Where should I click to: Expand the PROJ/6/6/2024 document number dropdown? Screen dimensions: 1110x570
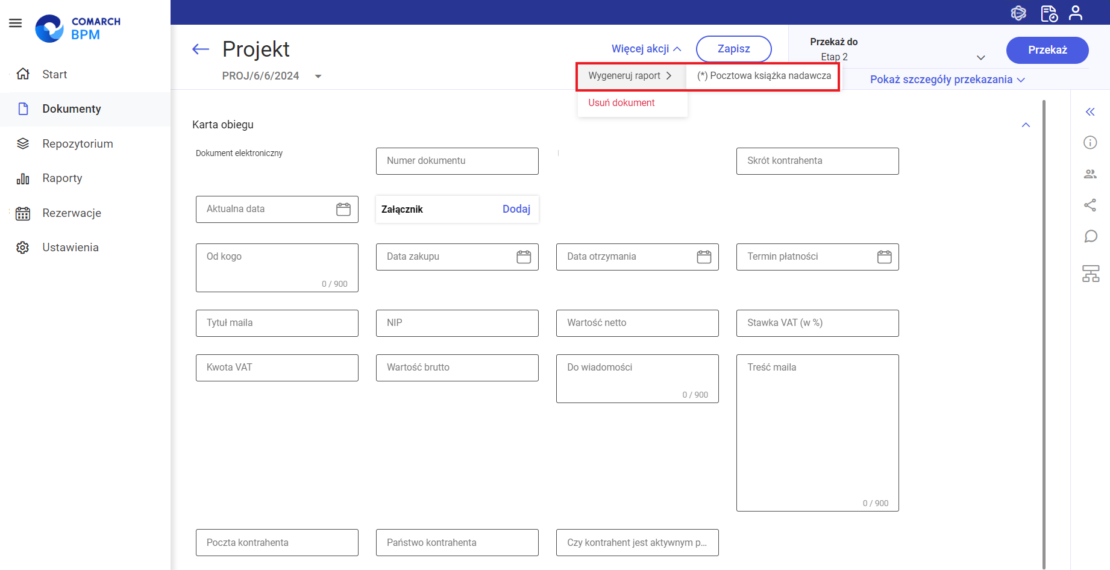click(x=318, y=77)
